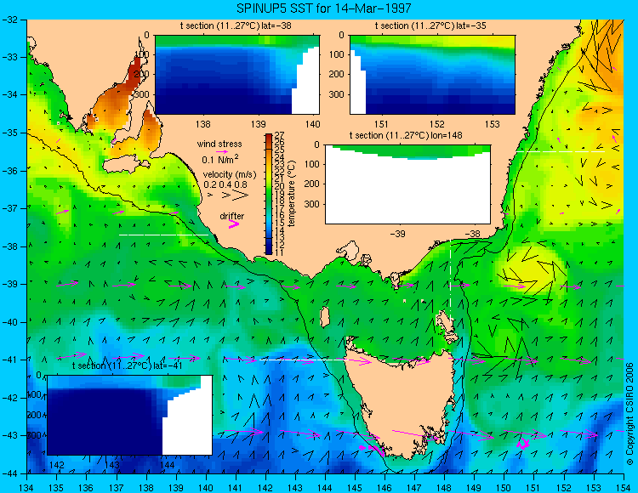Click the warm yellow eddy east of Bass Strait

click(x=530, y=269)
